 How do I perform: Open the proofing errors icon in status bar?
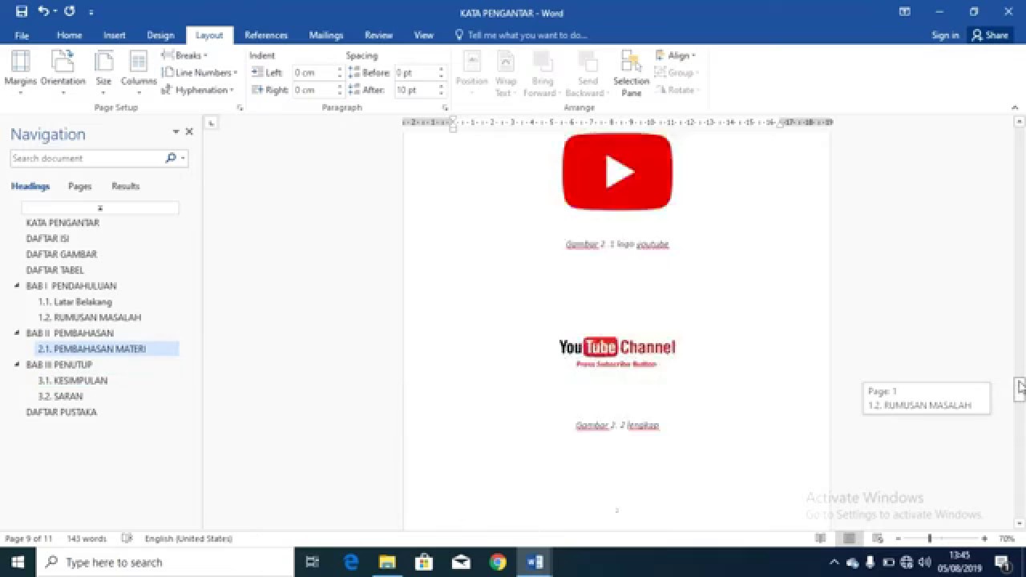(127, 539)
